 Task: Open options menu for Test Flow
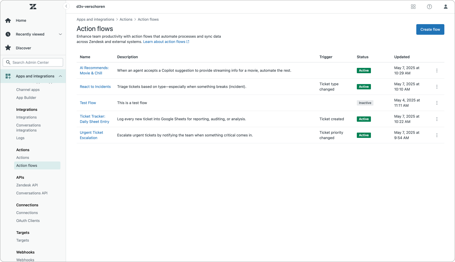click(437, 103)
